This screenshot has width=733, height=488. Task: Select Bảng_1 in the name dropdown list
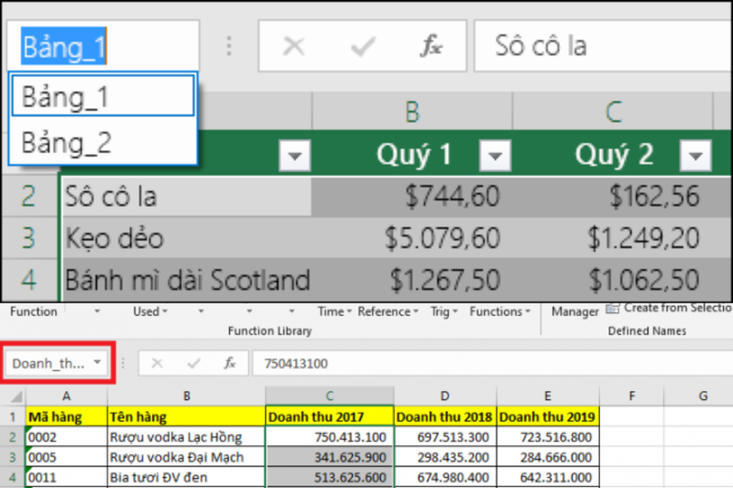[x=103, y=96]
